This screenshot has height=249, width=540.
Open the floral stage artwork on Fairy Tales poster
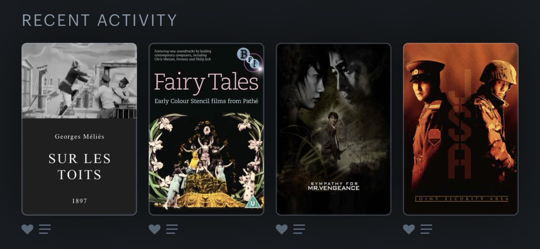pyautogui.click(x=206, y=161)
